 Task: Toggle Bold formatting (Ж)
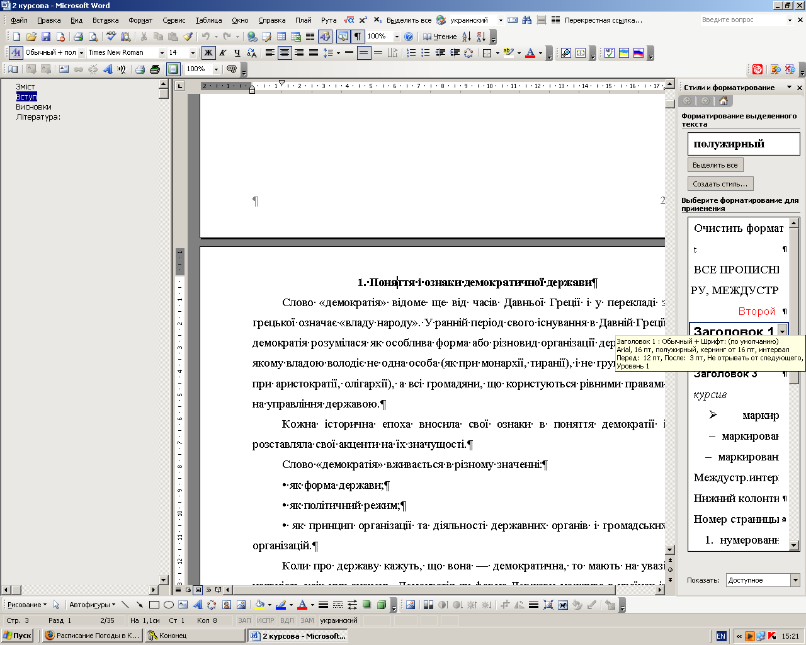point(208,53)
